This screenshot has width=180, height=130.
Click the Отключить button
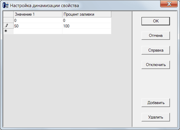coord(155,65)
